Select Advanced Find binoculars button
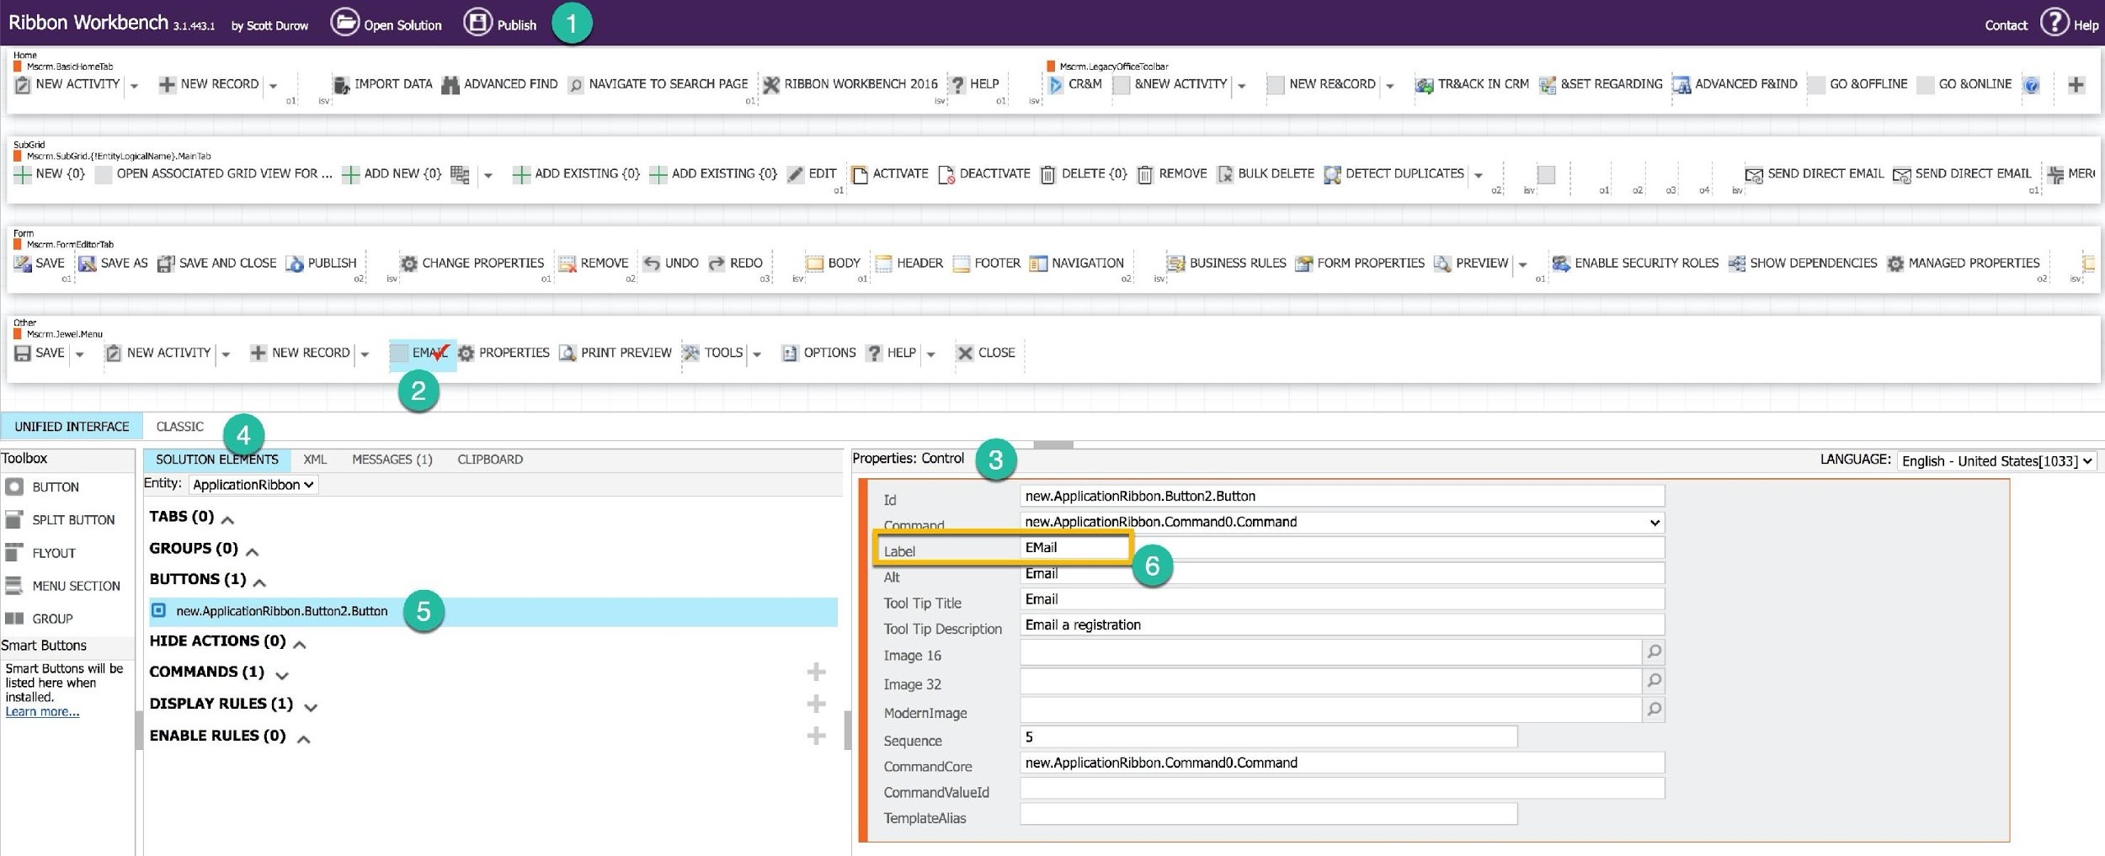 [499, 84]
